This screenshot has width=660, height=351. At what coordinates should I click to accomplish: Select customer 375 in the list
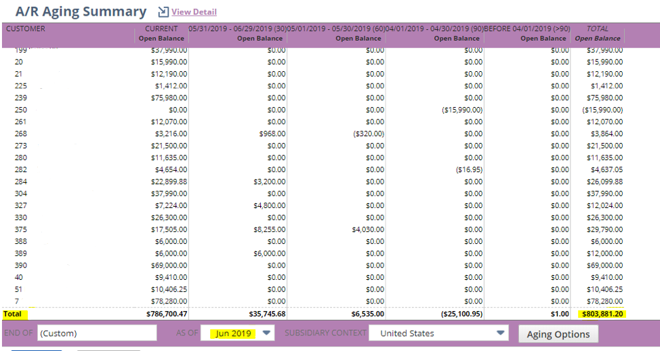(x=22, y=229)
